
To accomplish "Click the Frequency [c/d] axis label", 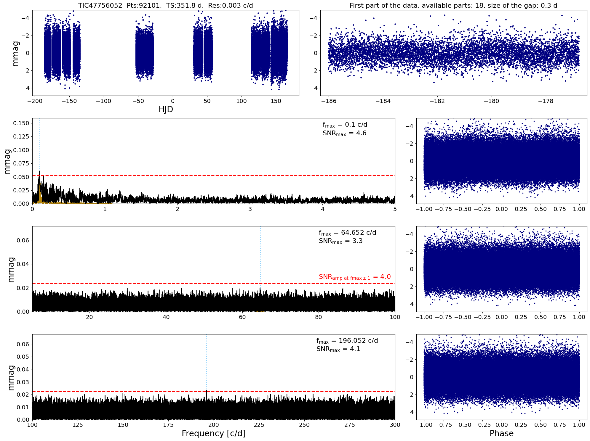I will pos(213,434).
